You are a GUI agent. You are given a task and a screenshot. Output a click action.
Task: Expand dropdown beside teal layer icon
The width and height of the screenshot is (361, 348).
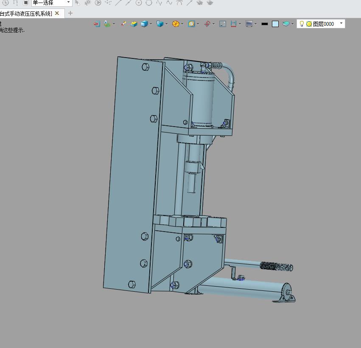point(292,24)
